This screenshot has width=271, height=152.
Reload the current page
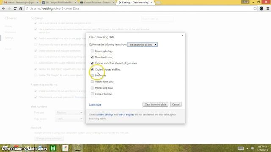15,8
